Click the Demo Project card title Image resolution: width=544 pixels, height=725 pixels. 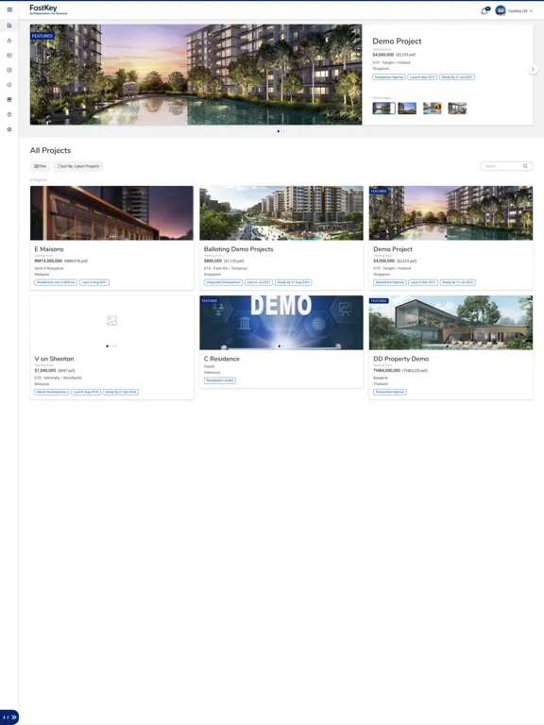tap(393, 249)
